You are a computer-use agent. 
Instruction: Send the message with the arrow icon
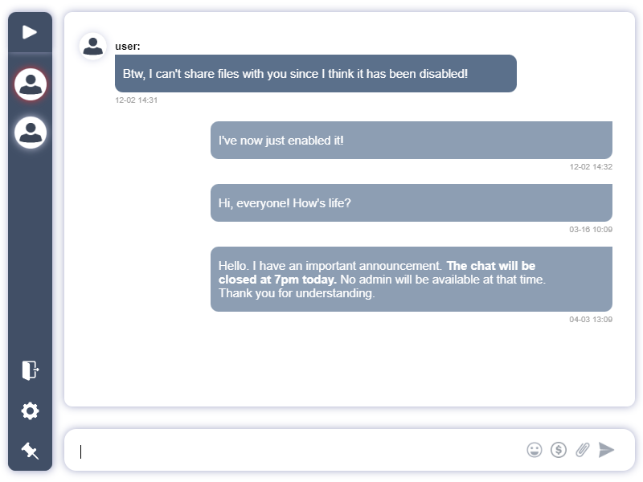coord(605,450)
